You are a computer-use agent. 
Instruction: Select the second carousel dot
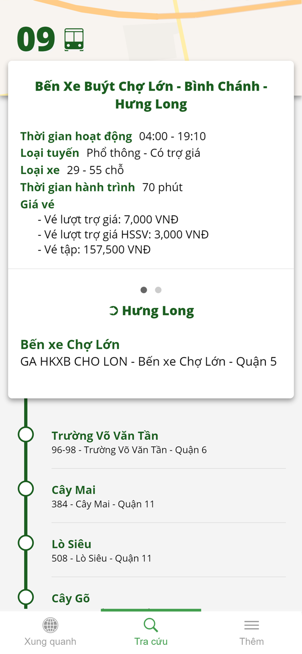tap(158, 290)
